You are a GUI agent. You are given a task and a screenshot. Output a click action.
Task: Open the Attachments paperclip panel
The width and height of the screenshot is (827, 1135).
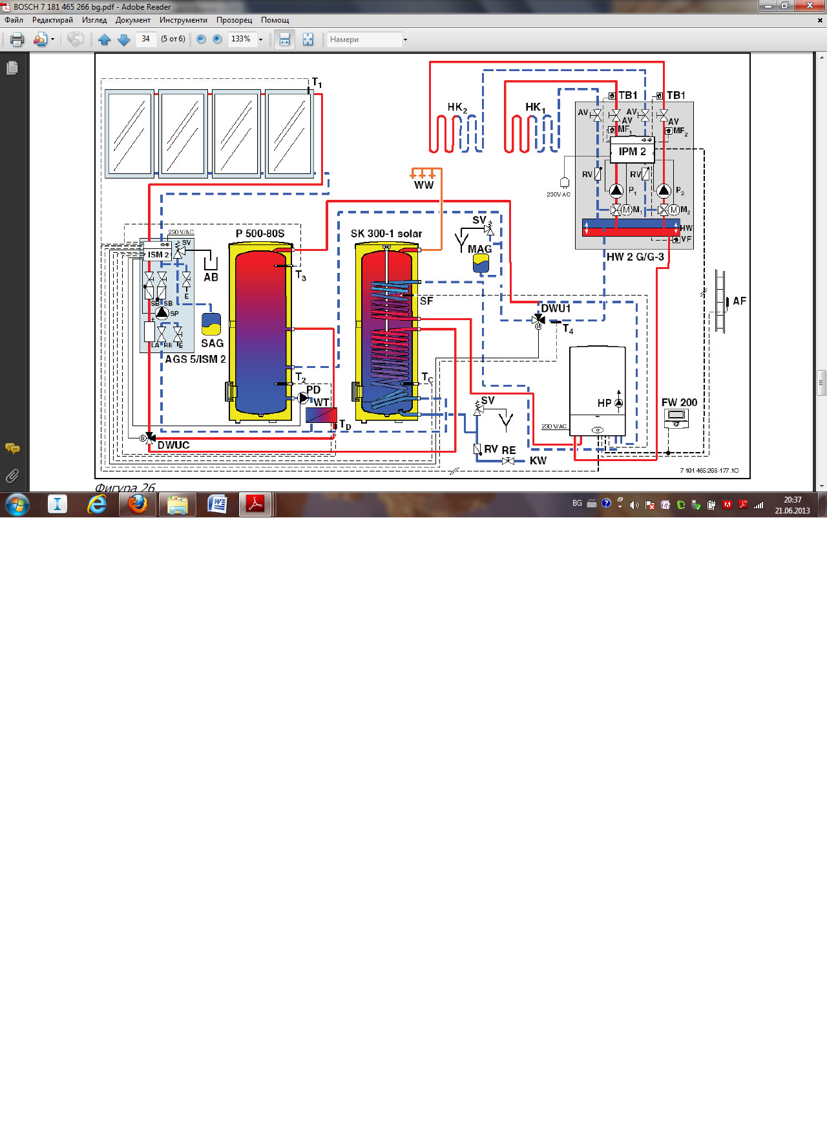point(12,476)
